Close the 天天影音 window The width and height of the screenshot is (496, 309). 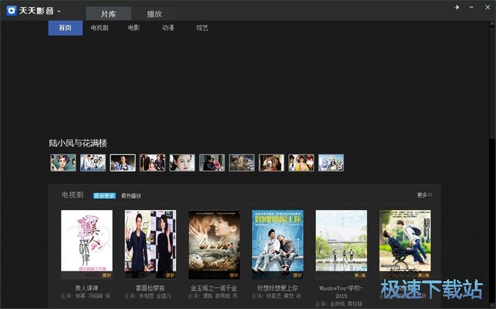tap(487, 7)
